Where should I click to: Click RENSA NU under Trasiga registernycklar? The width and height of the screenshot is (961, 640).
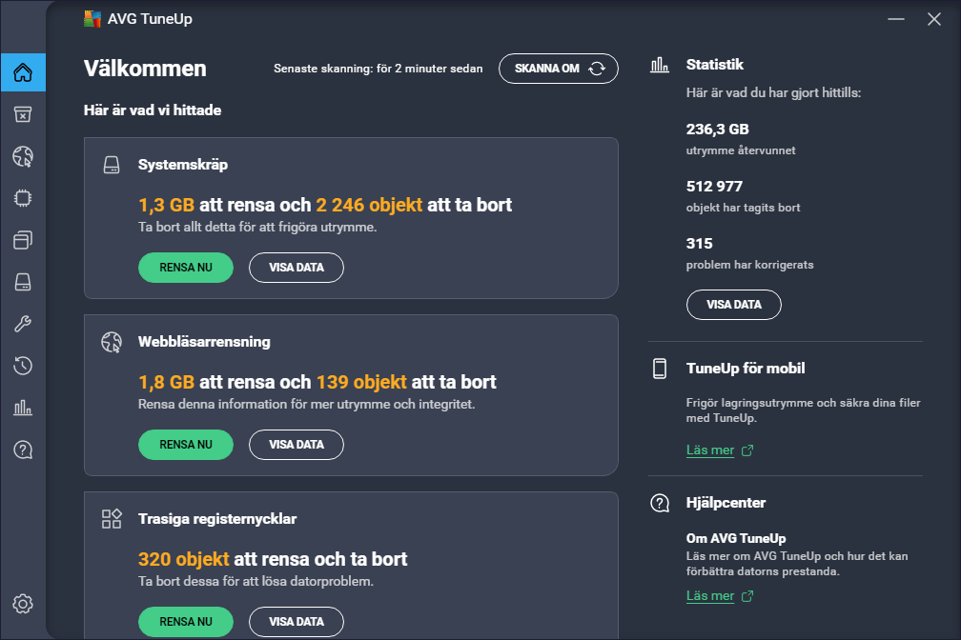click(x=186, y=622)
